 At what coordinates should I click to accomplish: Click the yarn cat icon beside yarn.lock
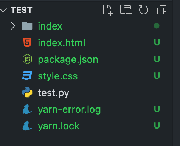[x=27, y=126]
